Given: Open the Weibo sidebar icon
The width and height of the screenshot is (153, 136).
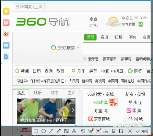Looking at the screenshot, I should (x=6, y=34).
